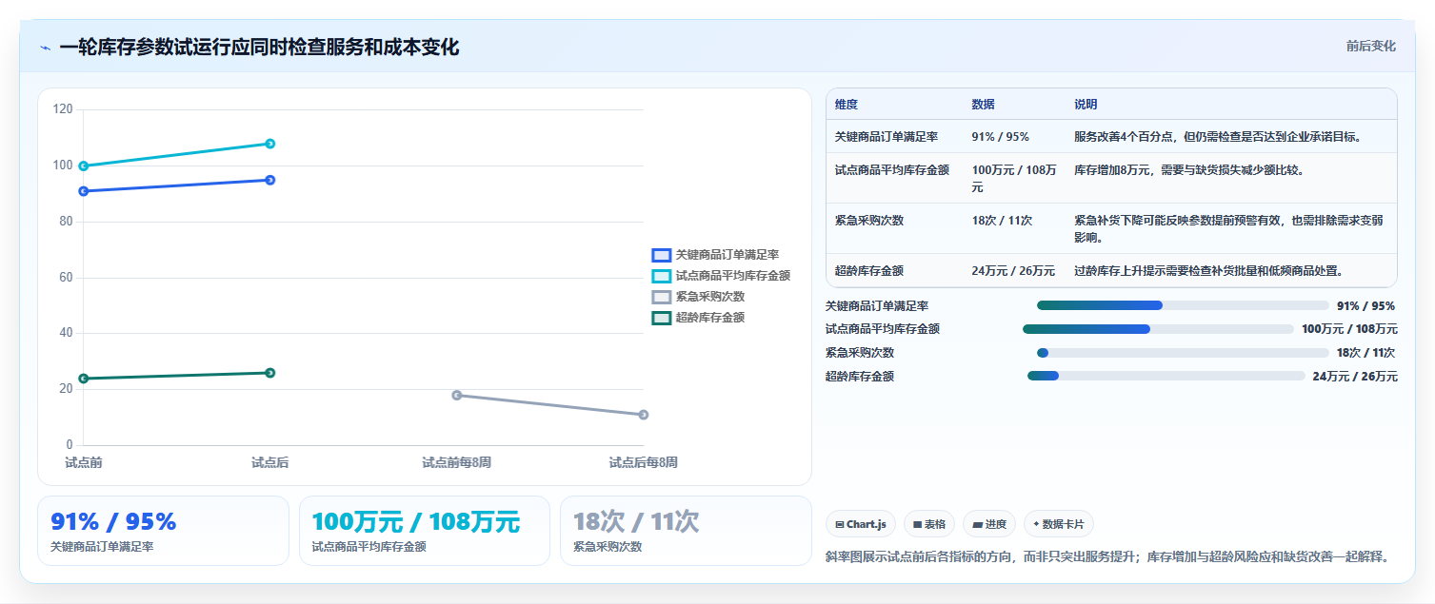Click the green line's 试点后 data point at 26
Image resolution: width=1435 pixels, height=604 pixels.
pyautogui.click(x=270, y=373)
